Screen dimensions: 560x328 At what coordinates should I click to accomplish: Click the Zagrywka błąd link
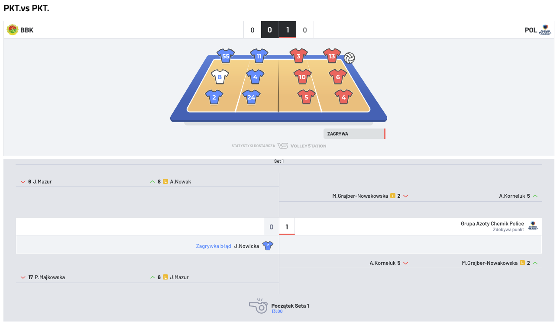[x=214, y=246]
